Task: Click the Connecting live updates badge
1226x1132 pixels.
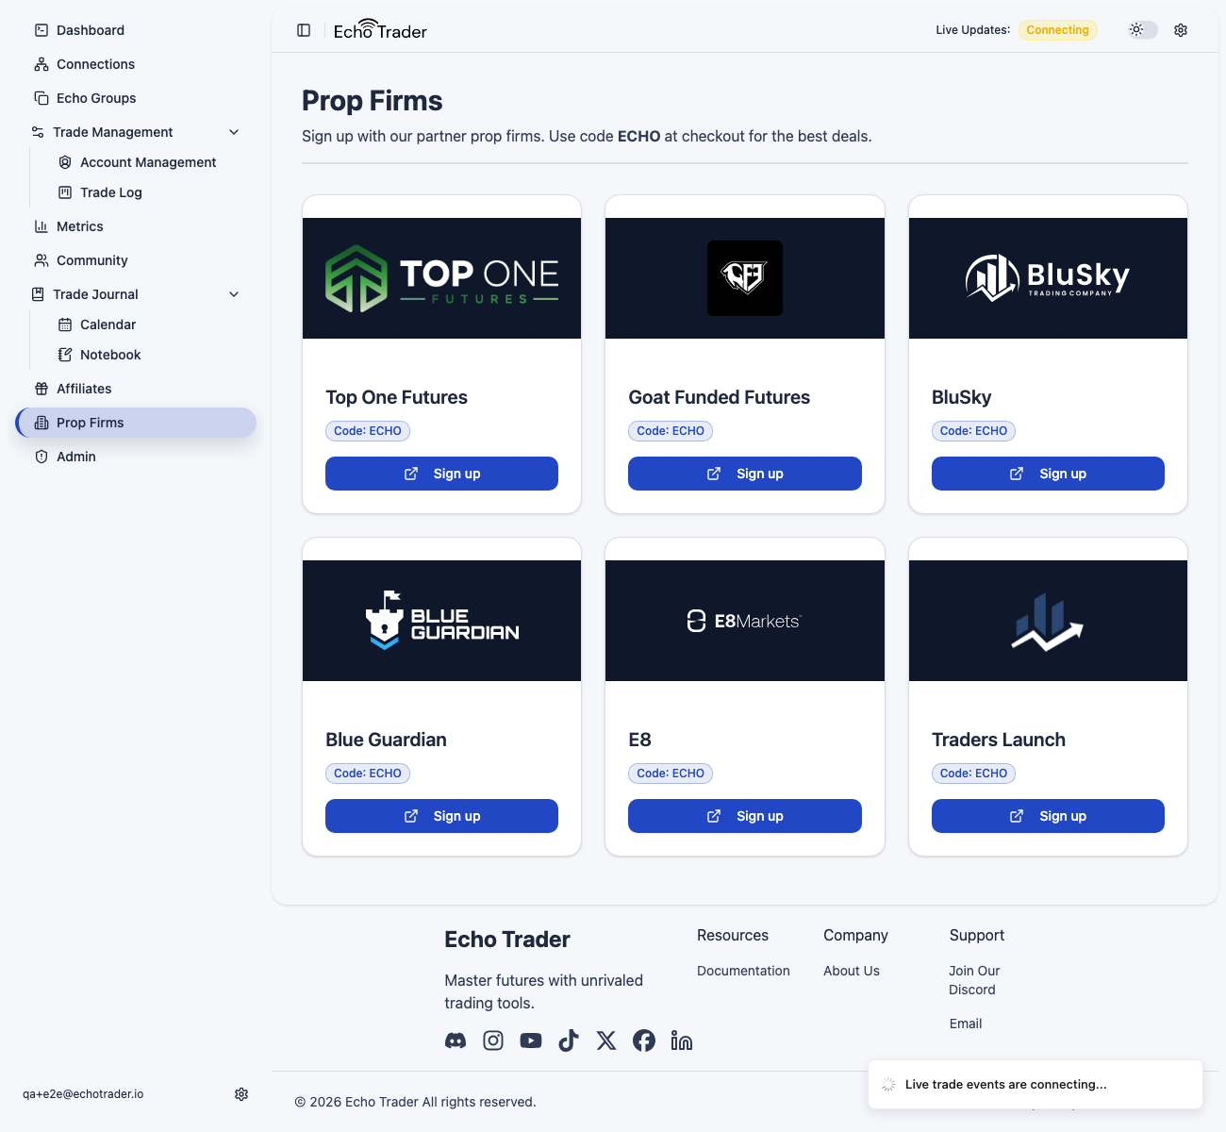Action: [1058, 30]
